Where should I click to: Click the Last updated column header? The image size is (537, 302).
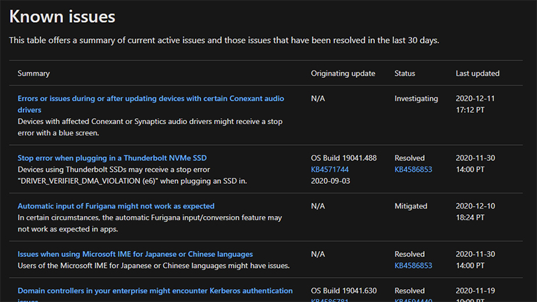click(x=477, y=73)
